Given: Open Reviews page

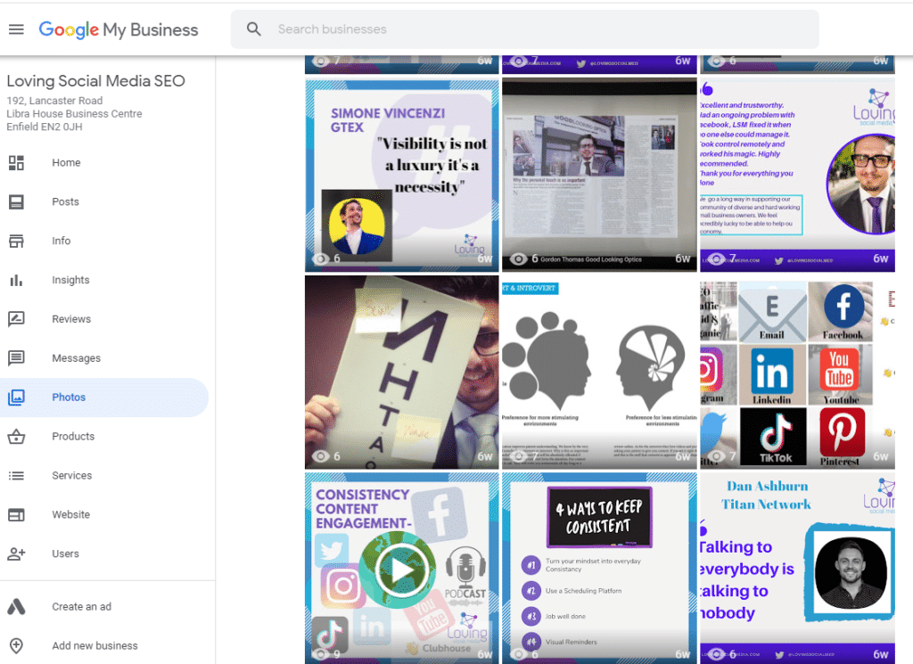Looking at the screenshot, I should [71, 319].
